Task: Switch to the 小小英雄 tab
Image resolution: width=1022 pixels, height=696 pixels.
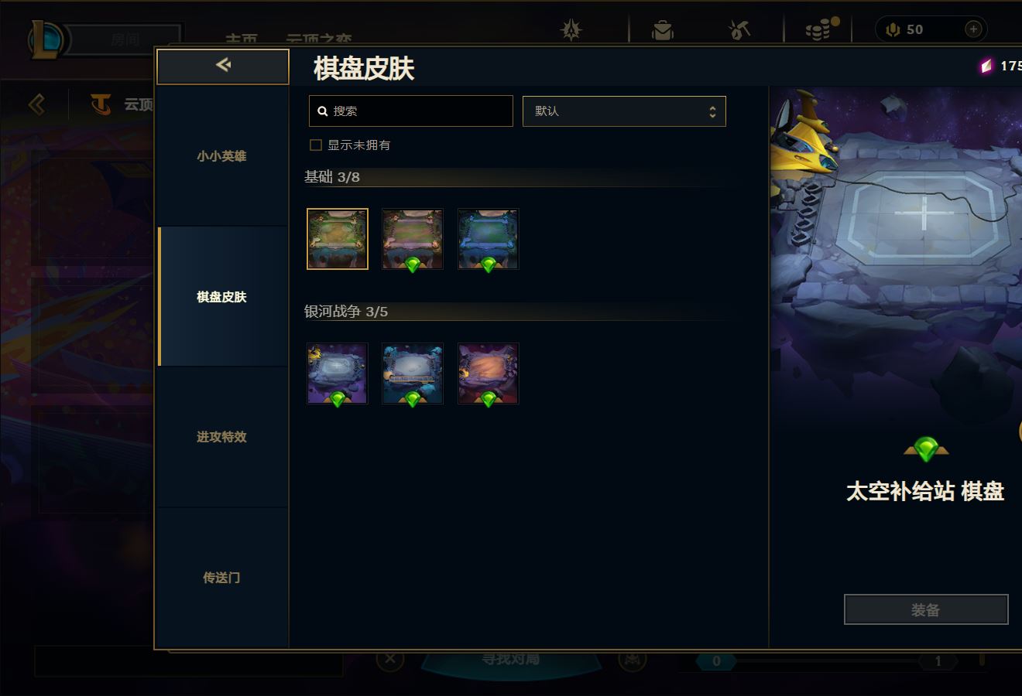Action: [222, 156]
